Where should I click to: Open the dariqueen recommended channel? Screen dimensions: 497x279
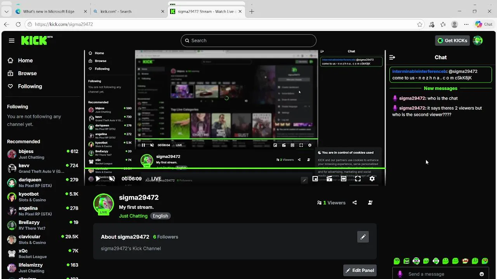point(43,183)
